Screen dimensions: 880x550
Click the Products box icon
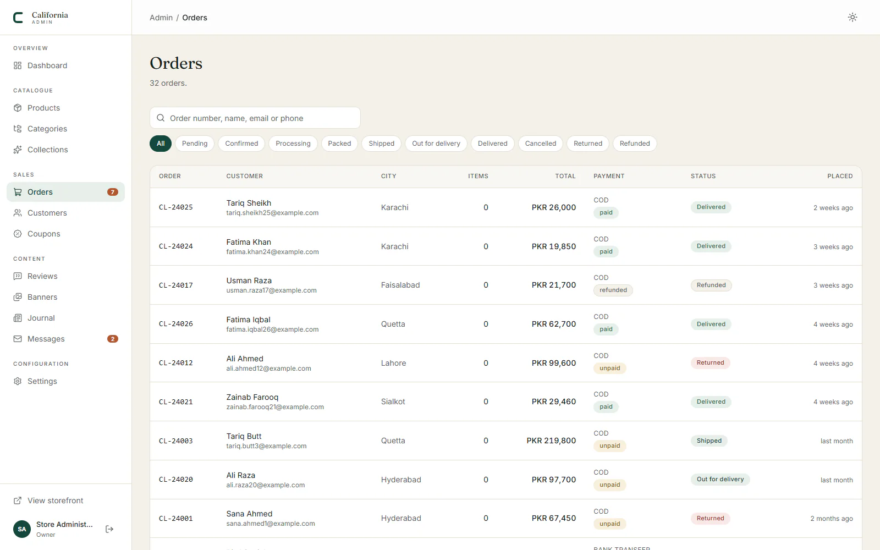[x=18, y=108]
